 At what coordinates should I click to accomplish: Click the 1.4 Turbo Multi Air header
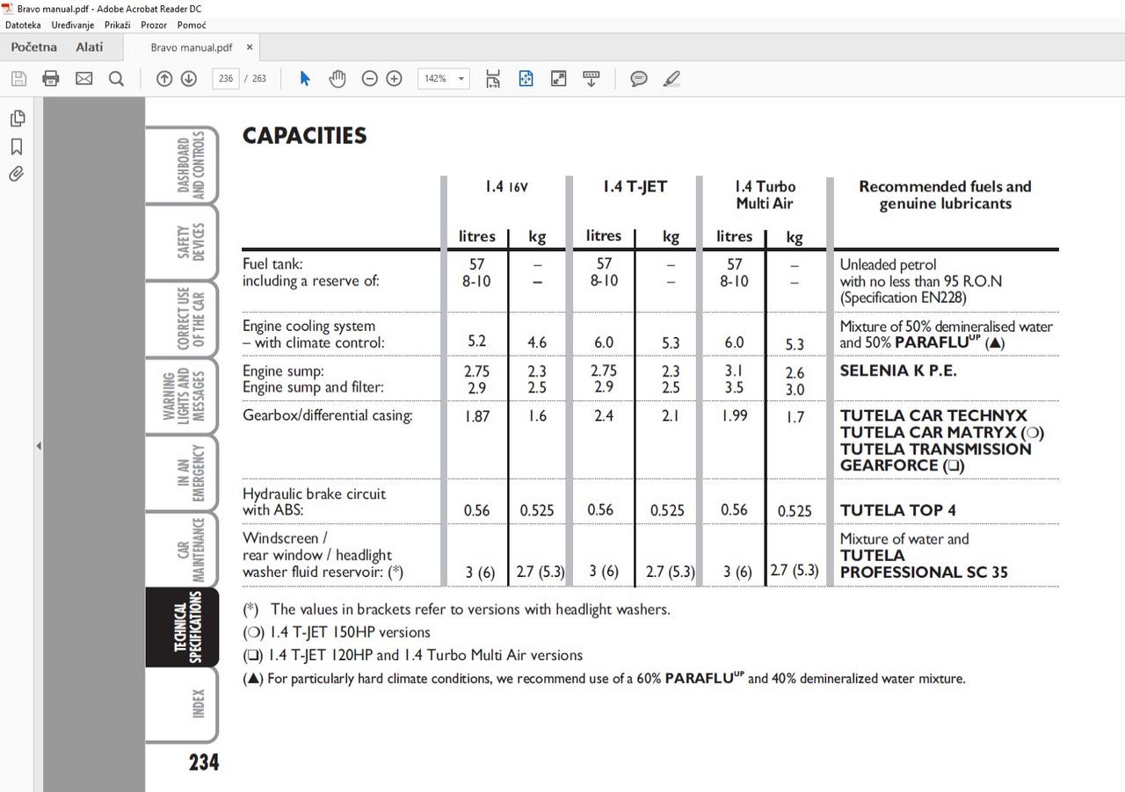(765, 195)
